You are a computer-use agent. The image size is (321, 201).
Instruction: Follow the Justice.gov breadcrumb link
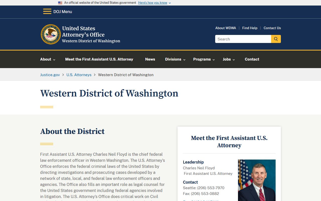point(50,75)
